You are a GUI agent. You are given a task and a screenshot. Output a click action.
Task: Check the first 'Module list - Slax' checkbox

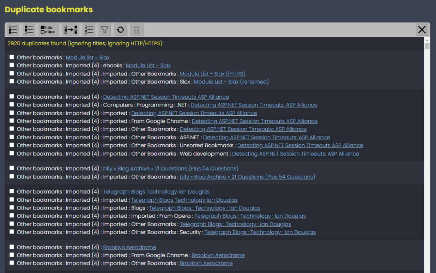click(x=12, y=57)
